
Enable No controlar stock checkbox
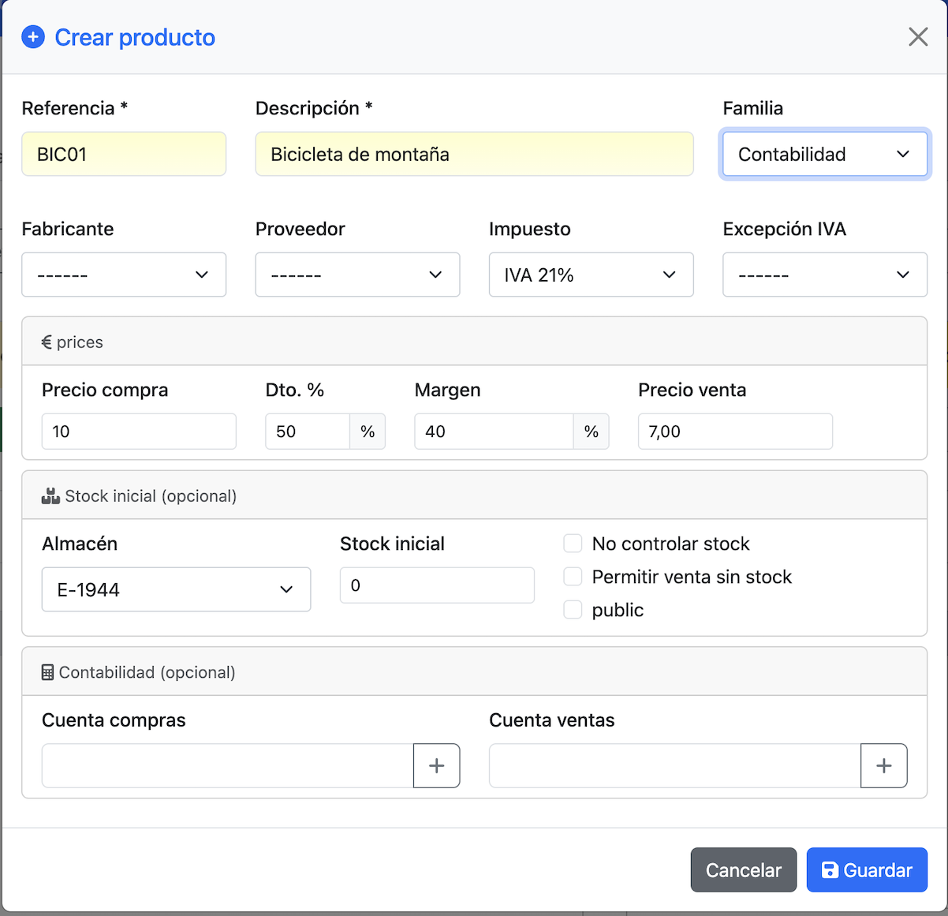pyautogui.click(x=573, y=544)
